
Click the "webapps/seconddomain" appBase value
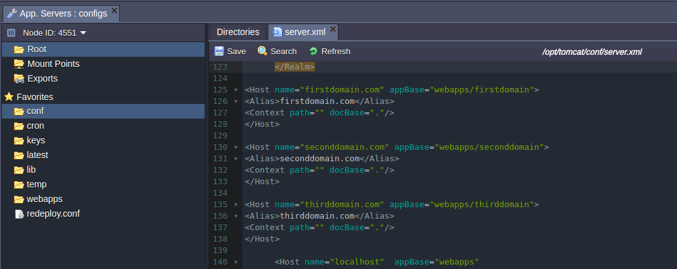489,147
